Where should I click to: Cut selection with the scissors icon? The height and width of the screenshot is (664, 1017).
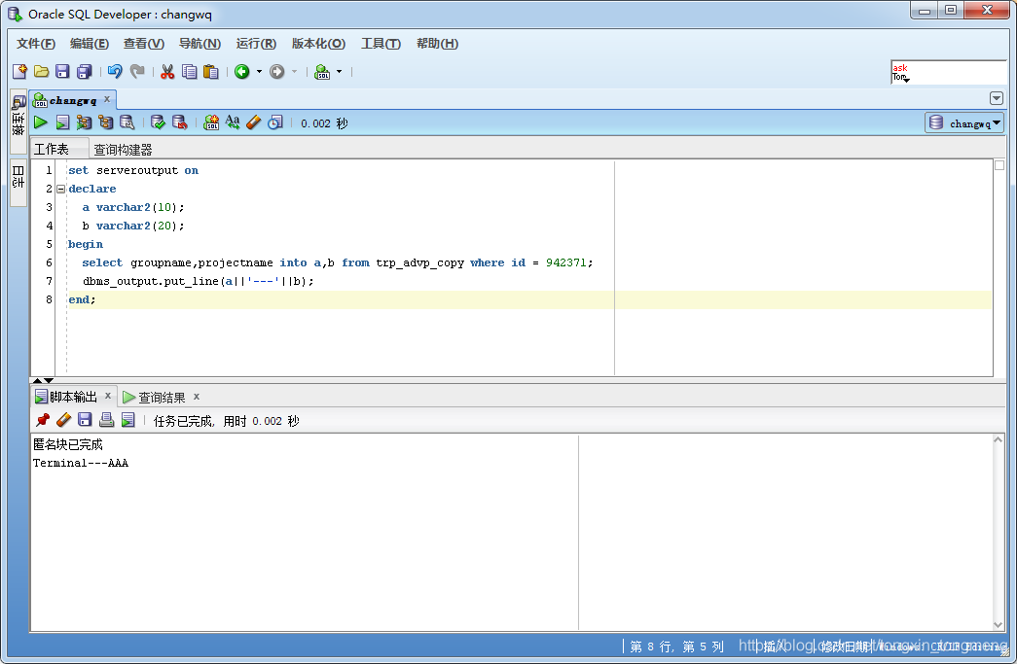coord(167,71)
